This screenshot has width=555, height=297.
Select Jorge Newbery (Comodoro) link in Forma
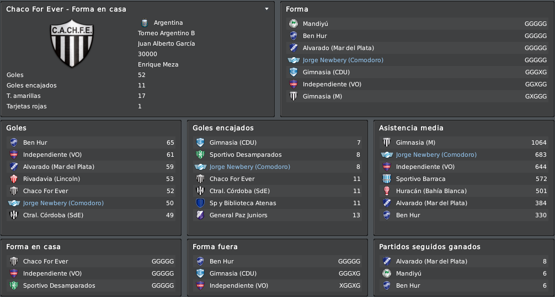(x=343, y=60)
